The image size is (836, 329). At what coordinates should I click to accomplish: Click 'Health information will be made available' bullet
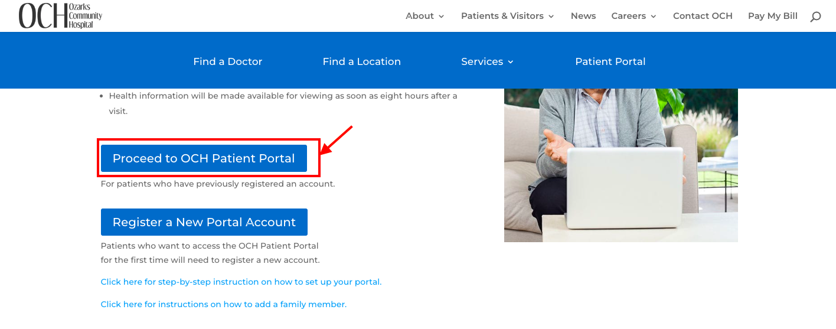283,103
